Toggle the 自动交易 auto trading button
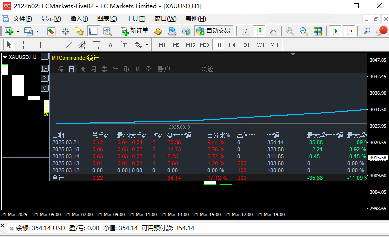The image size is (389, 237). 214,31
